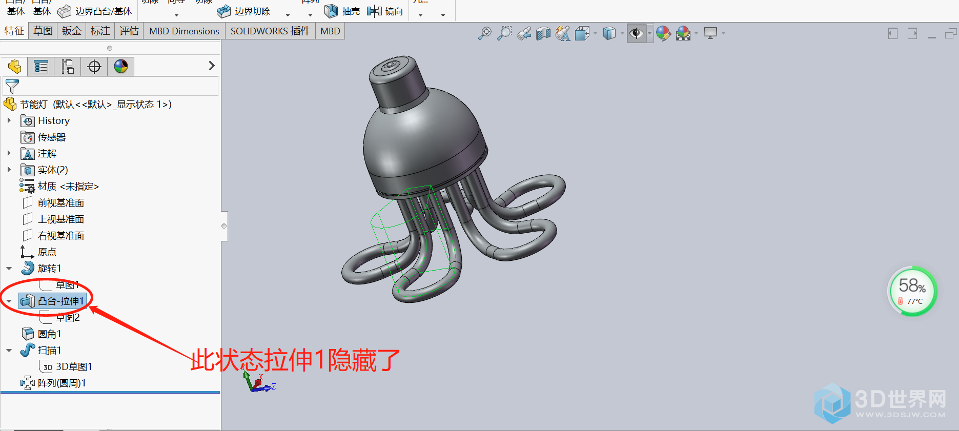Expand the 实体(2) solid bodies folder
The image size is (959, 431).
(9, 170)
